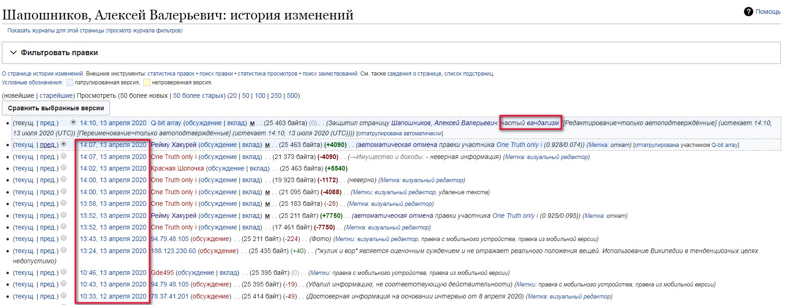Open revision 13:58, 13 апреля 2020

(113, 203)
